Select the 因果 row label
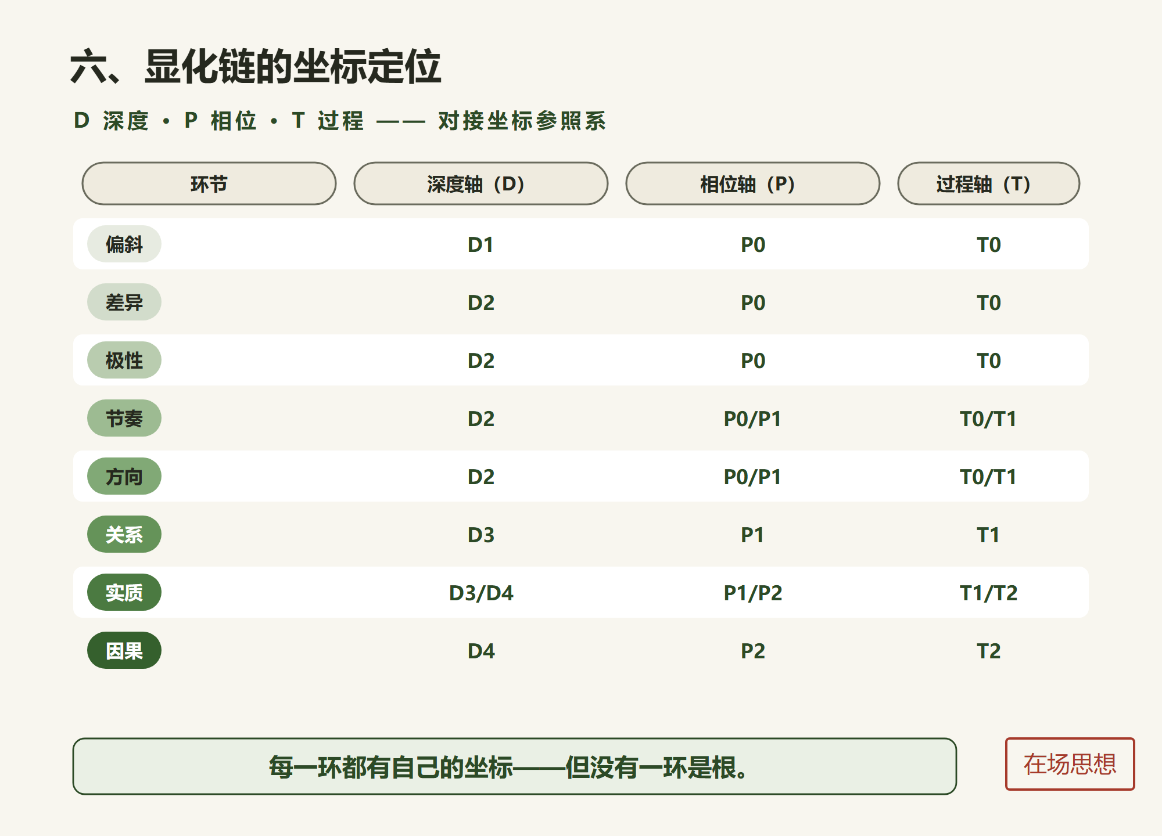This screenshot has height=836, width=1162. 124,650
